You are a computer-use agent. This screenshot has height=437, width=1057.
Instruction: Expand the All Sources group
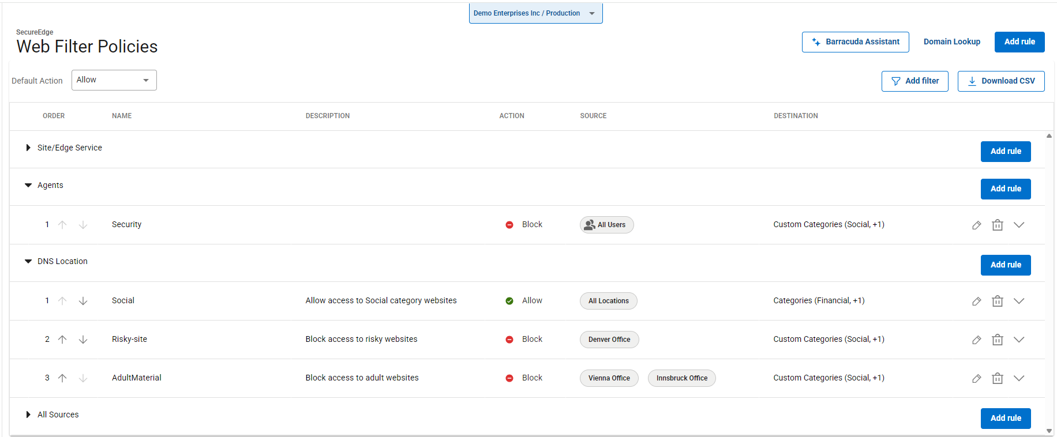click(28, 415)
